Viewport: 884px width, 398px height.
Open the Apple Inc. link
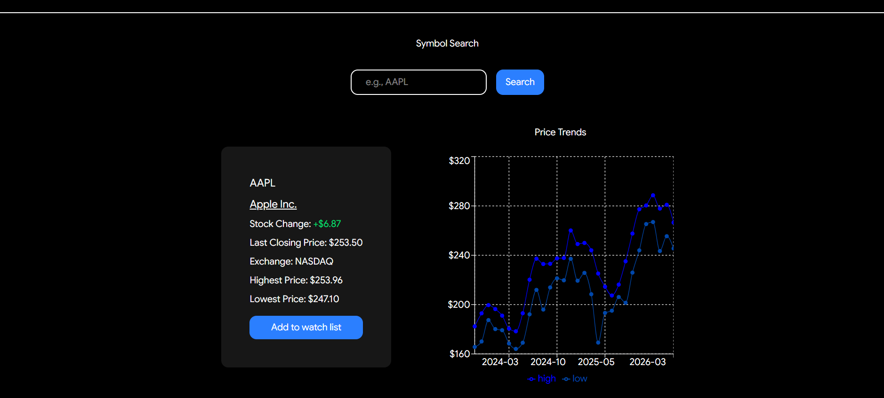coord(273,204)
